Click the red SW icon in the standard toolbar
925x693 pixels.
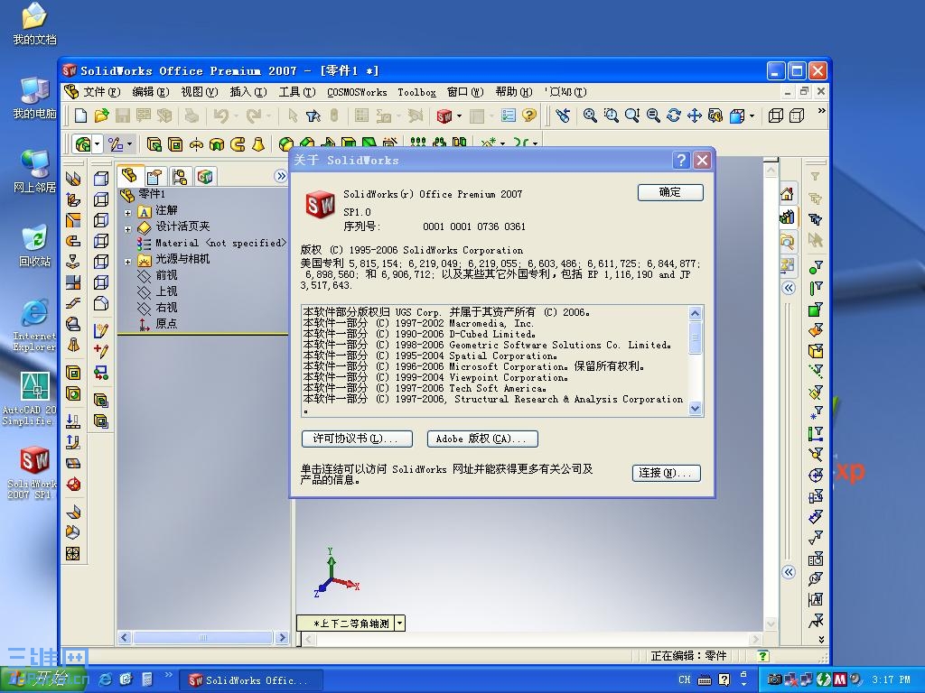coord(444,115)
